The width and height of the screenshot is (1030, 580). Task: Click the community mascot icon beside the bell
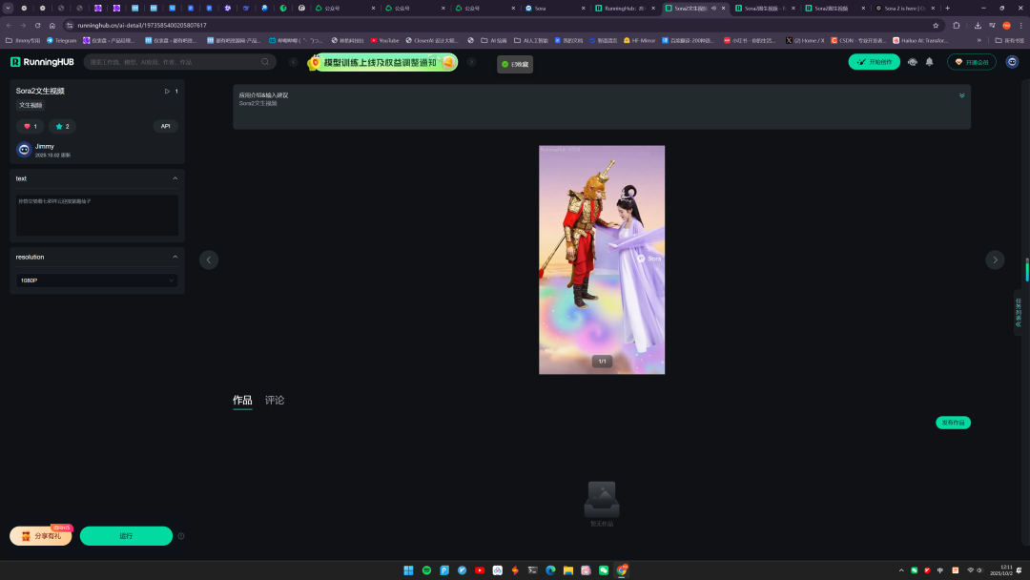pyautogui.click(x=913, y=62)
